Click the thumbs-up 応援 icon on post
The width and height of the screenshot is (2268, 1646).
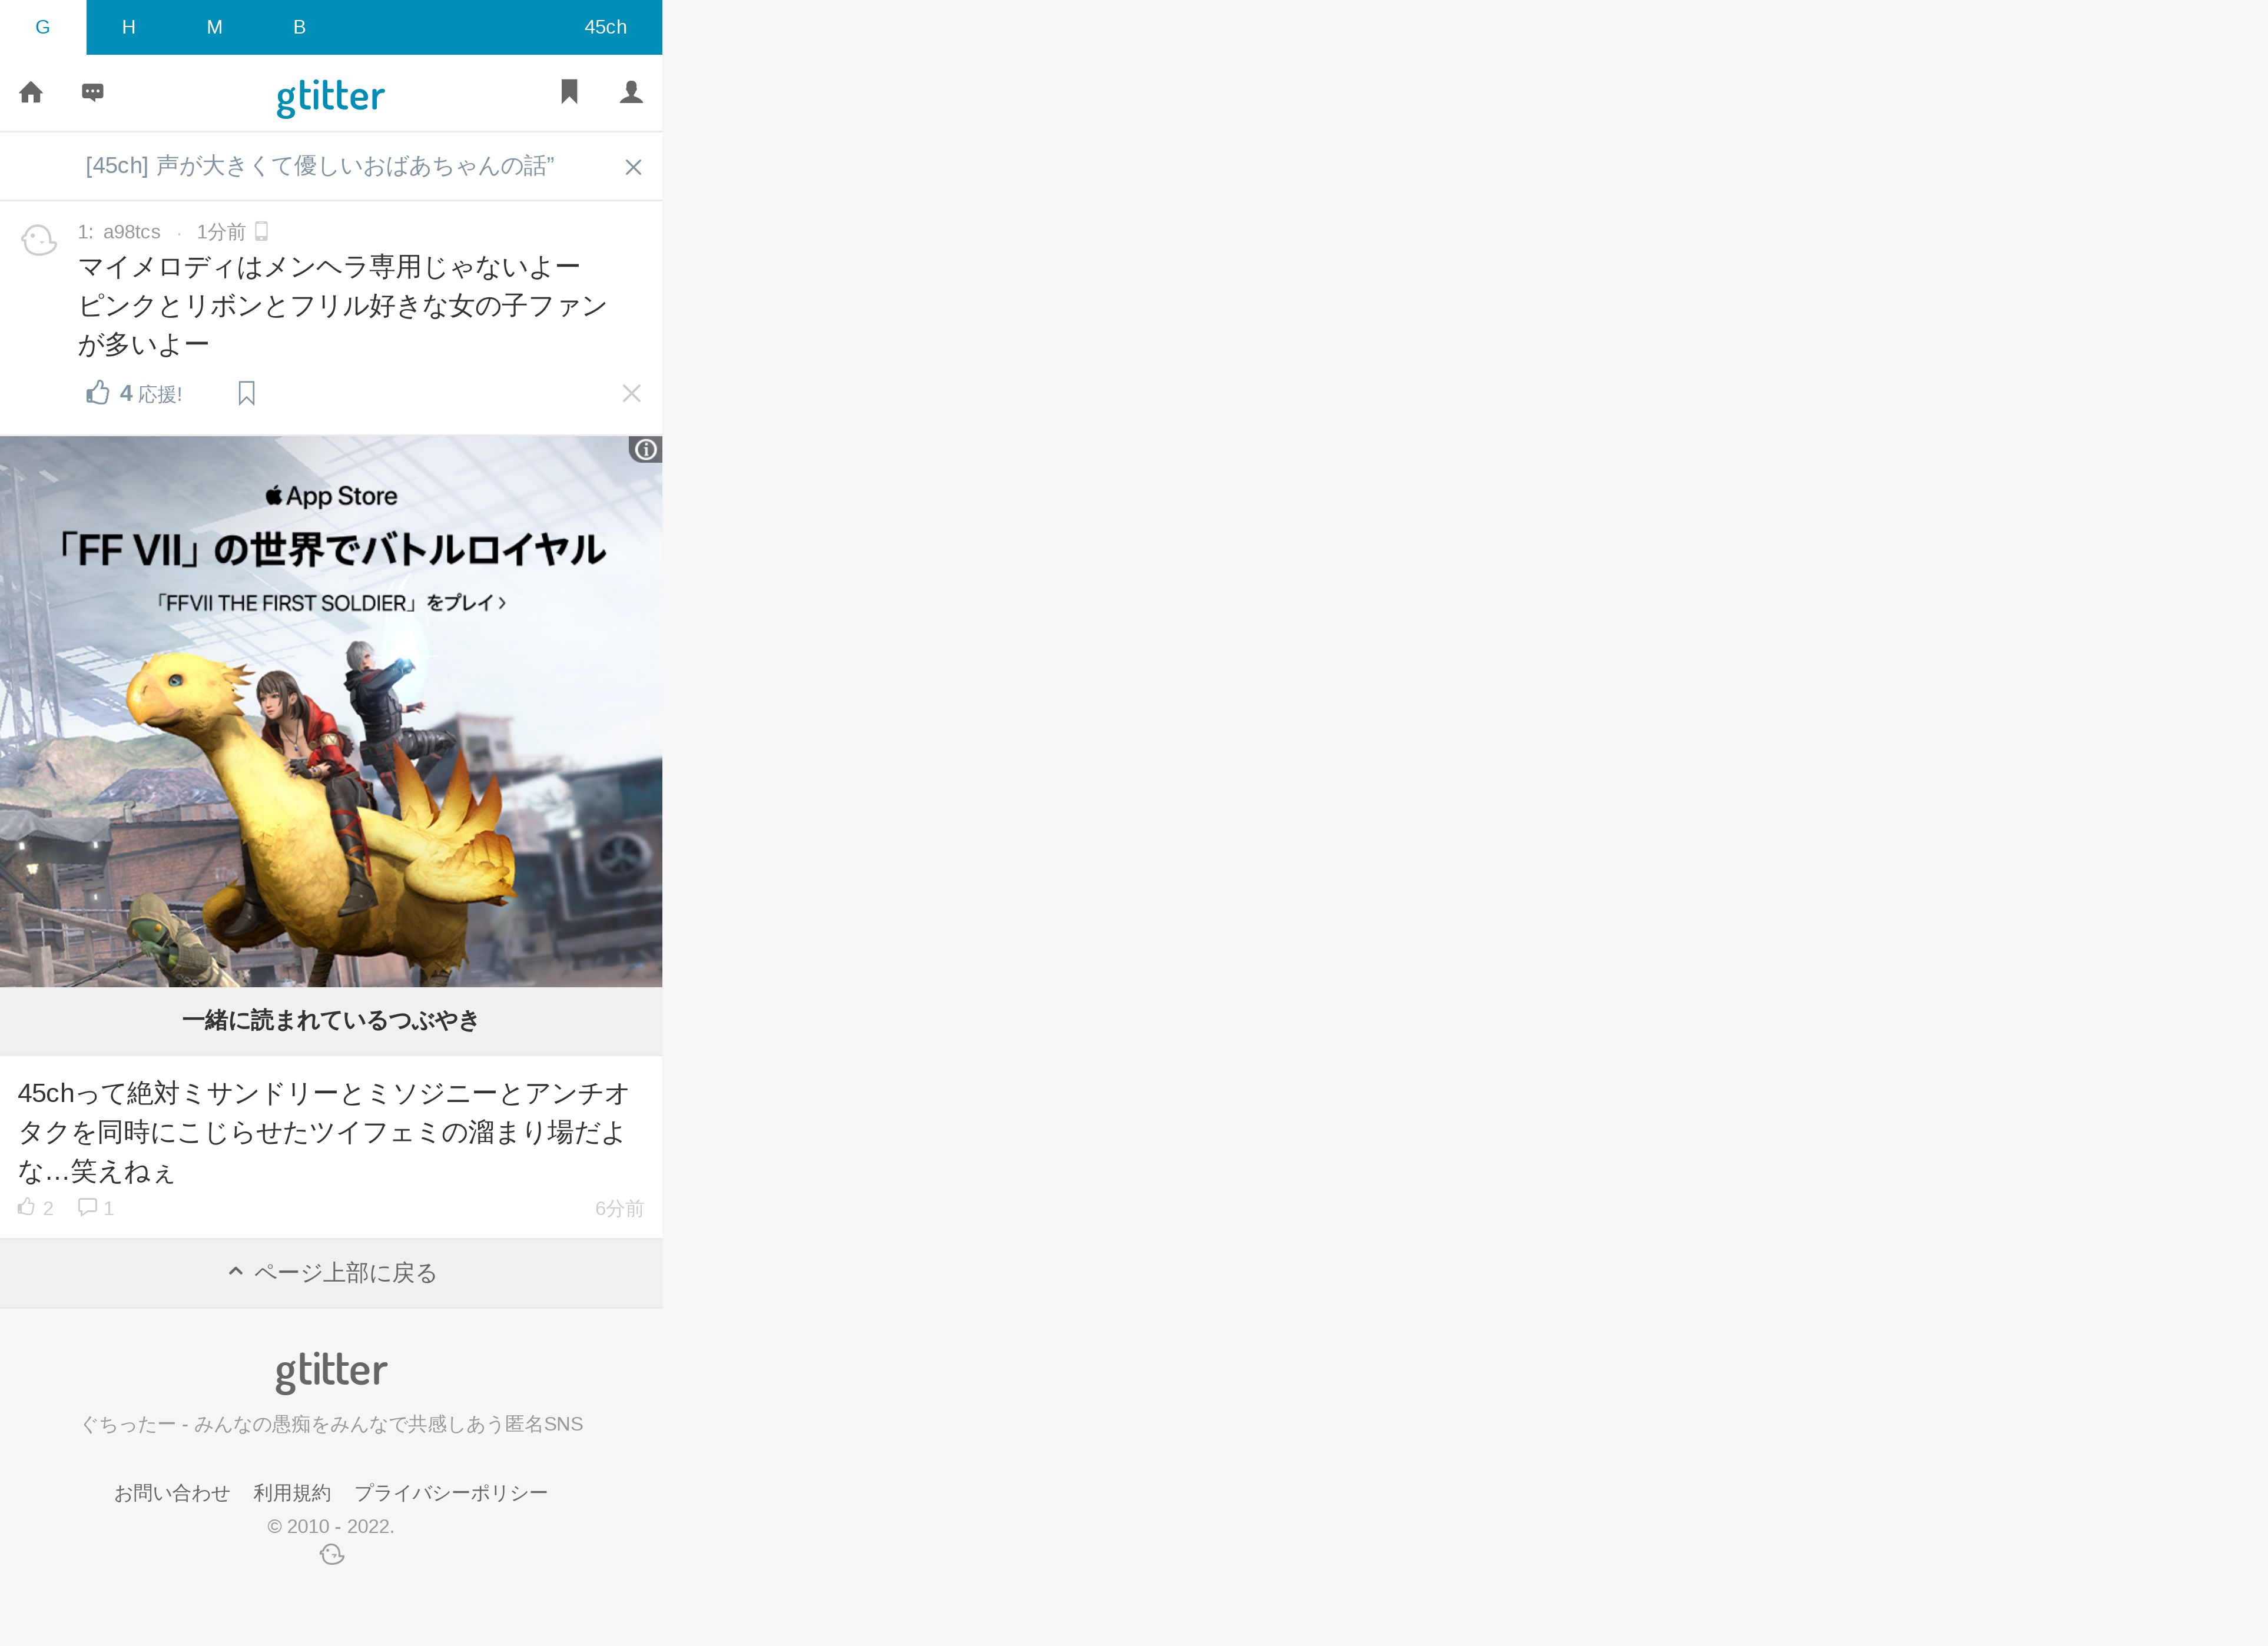[97, 393]
